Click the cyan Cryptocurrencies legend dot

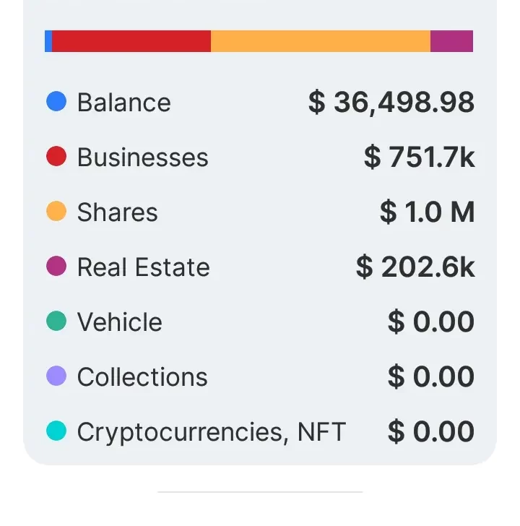click(56, 431)
